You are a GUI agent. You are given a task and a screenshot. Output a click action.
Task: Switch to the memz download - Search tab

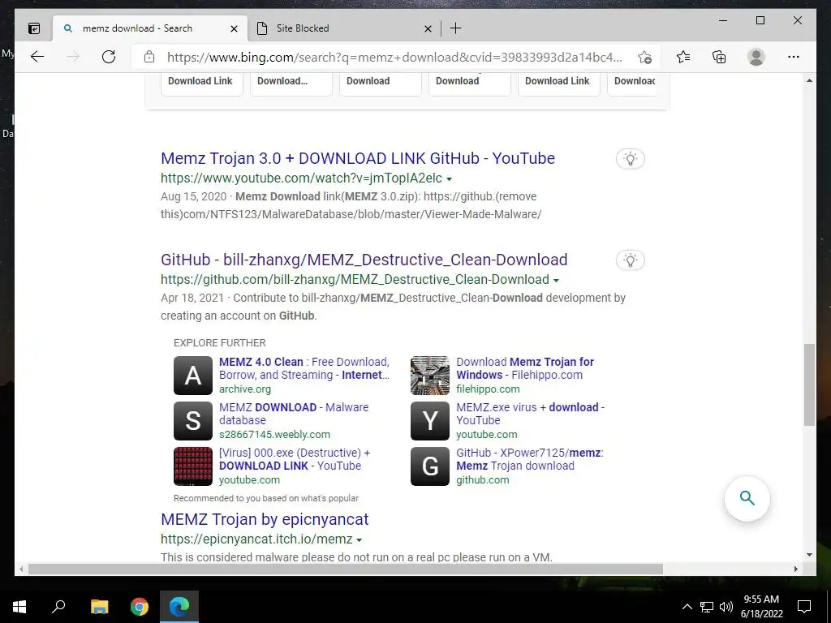coord(150,28)
